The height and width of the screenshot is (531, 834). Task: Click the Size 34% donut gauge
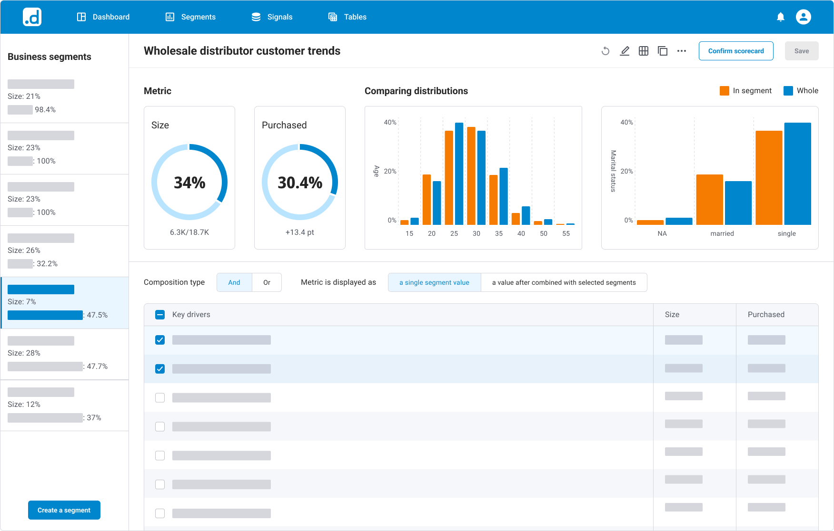tap(189, 182)
